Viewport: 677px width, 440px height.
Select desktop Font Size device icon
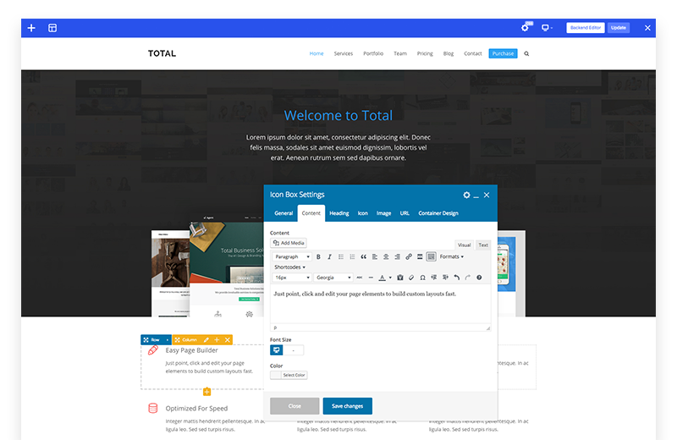pos(277,349)
